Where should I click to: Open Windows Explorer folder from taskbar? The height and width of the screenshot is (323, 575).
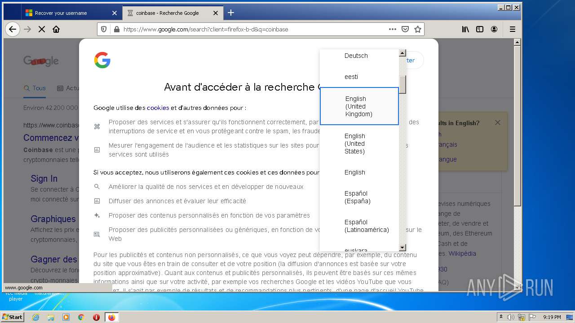51,317
